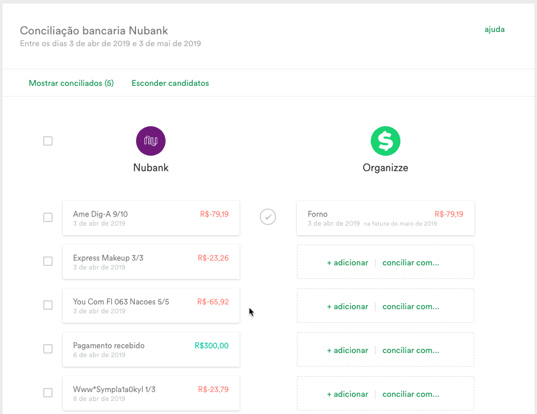The width and height of the screenshot is (537, 414).
Task: Click the R$-65,92 amount on You Com
Action: coord(213,302)
